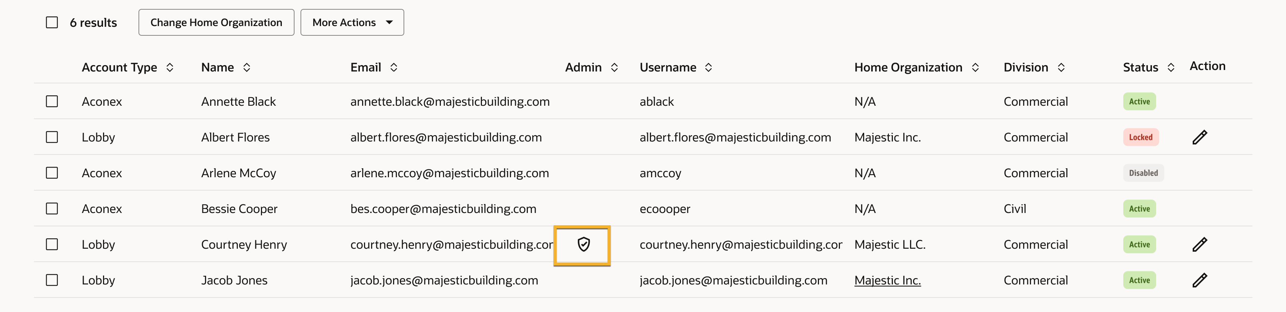The image size is (1286, 312).
Task: Sort by Email column arrows
Action: click(x=394, y=67)
